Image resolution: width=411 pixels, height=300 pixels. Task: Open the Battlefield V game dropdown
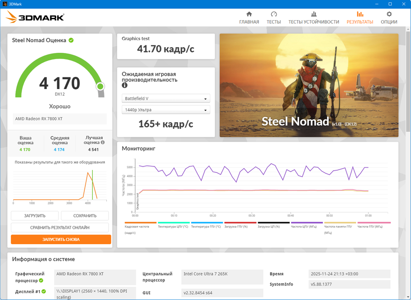(x=166, y=99)
